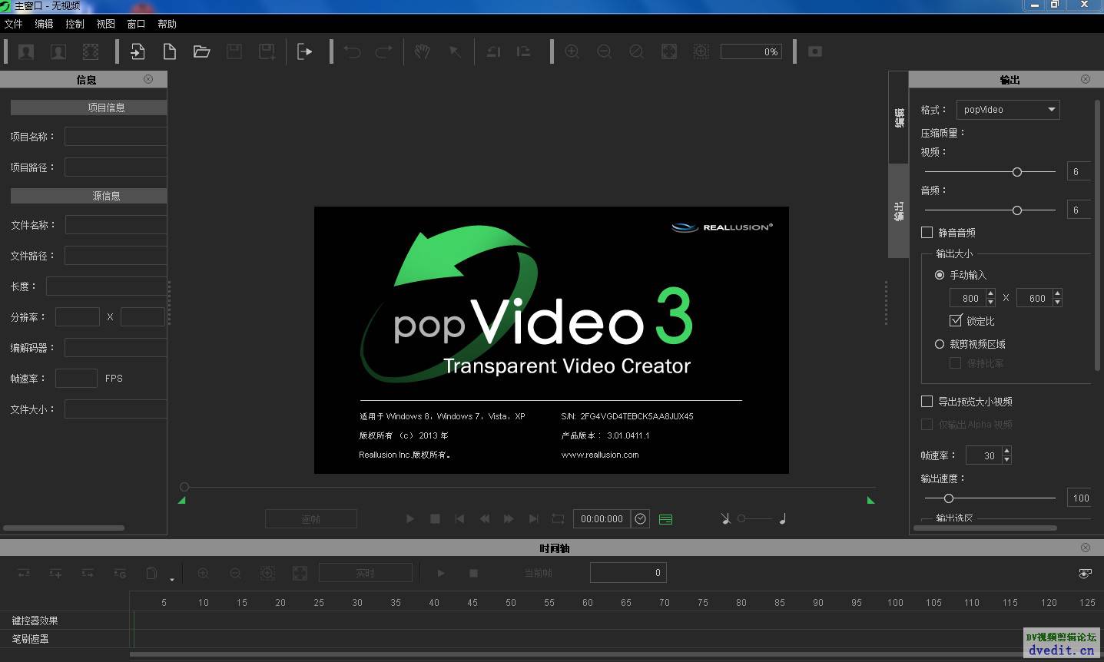Open the 控制 menu
This screenshot has width=1104, height=662.
pos(75,24)
